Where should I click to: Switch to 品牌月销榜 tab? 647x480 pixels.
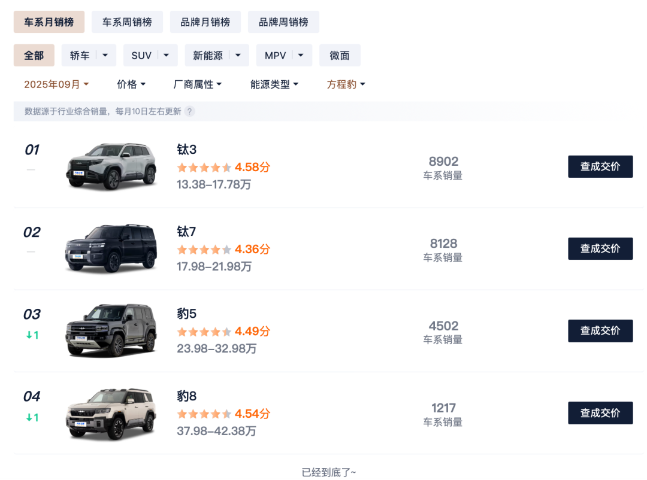[x=205, y=22]
